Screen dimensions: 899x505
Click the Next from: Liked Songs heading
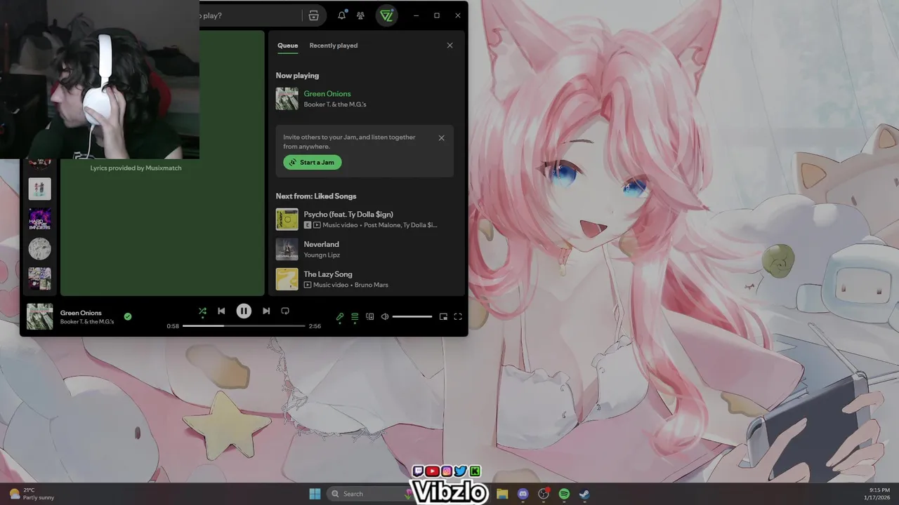316,196
